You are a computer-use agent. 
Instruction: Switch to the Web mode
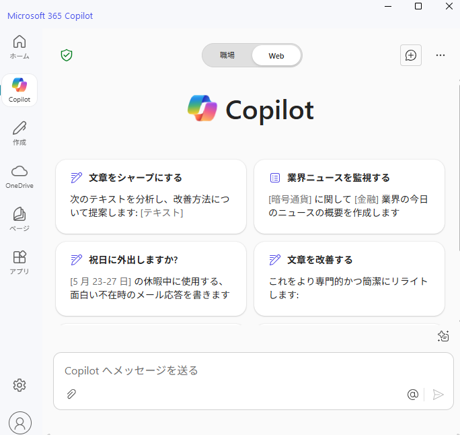276,55
